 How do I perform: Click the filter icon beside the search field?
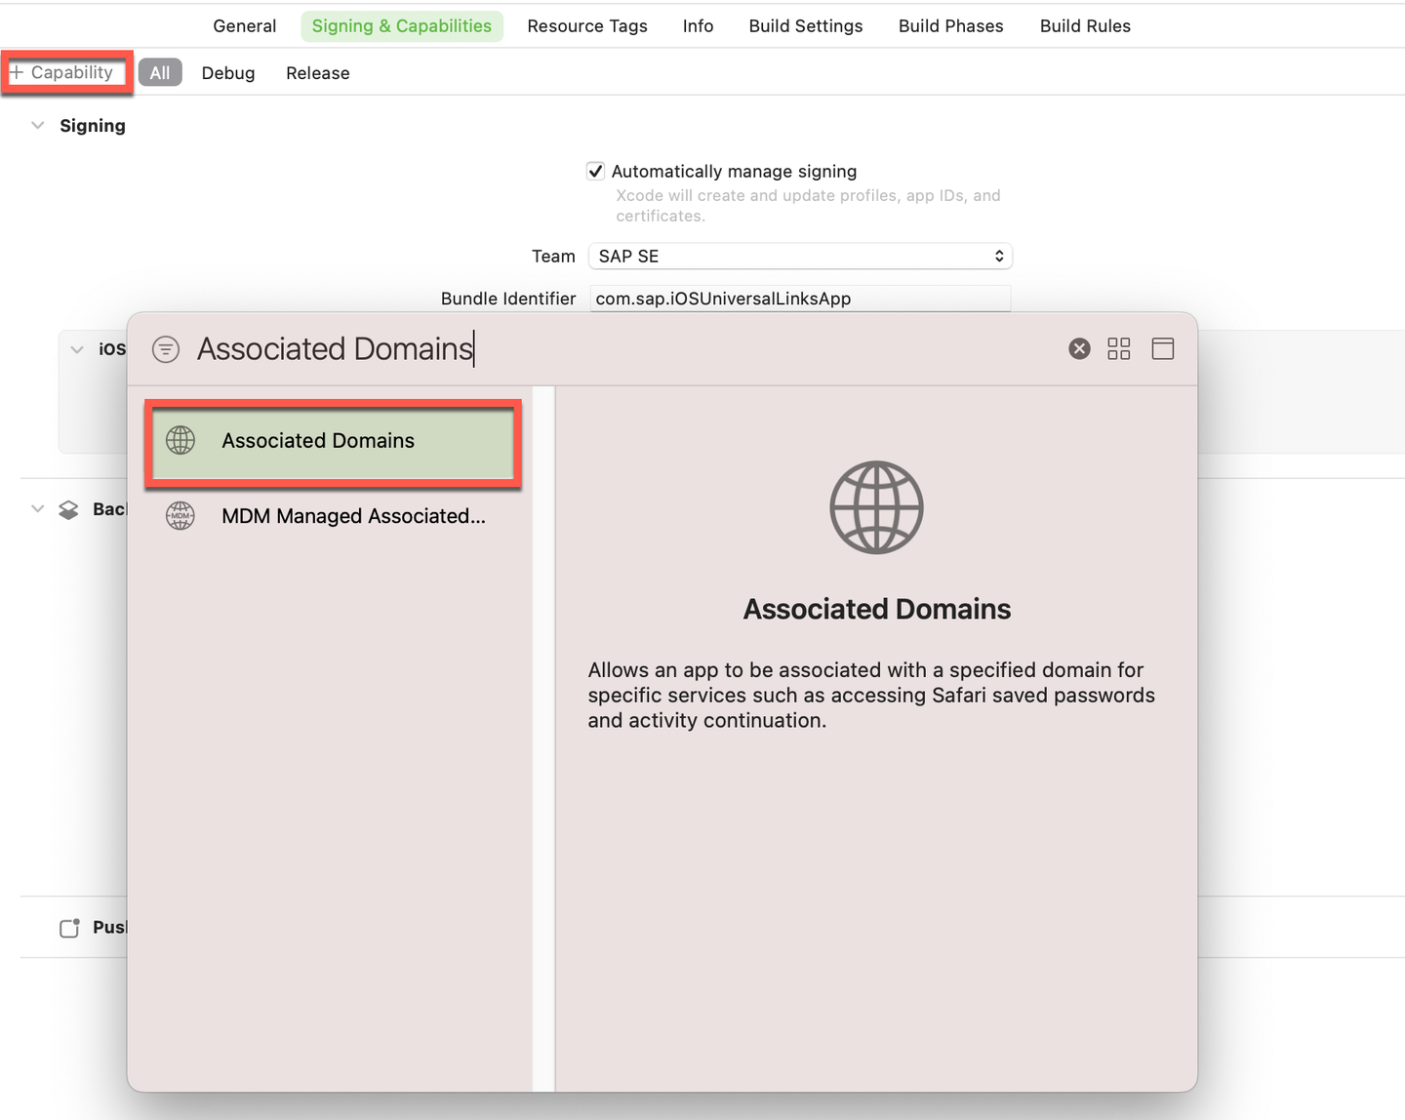tap(166, 349)
